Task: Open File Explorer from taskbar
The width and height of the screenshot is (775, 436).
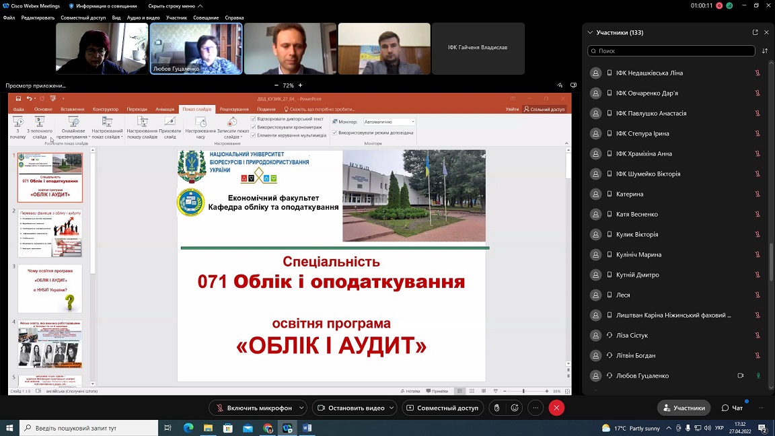Action: click(208, 428)
